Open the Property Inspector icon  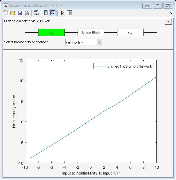[x=69, y=13]
